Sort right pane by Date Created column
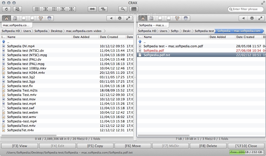The image size is (266, 156). tap(249, 37)
